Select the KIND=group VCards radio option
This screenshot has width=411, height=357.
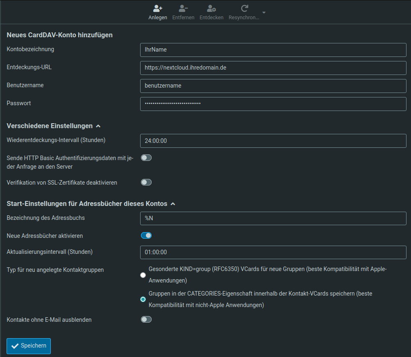pos(143,275)
